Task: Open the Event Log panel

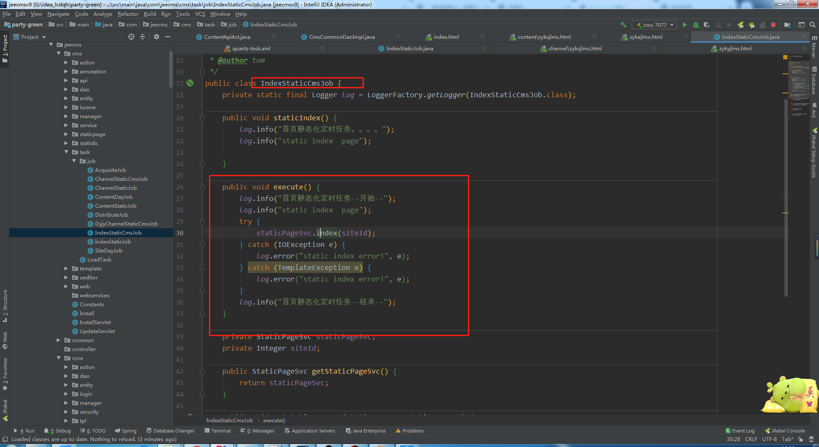Action: [x=740, y=431]
